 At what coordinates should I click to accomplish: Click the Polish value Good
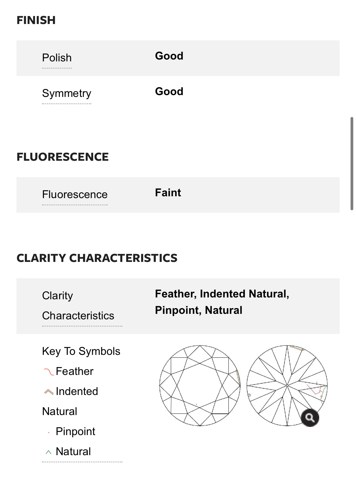coord(169,56)
